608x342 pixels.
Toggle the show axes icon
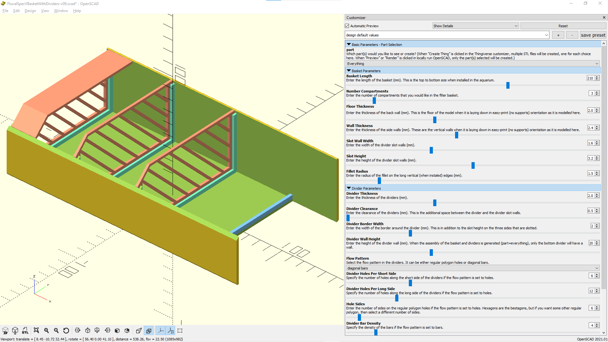click(x=161, y=331)
